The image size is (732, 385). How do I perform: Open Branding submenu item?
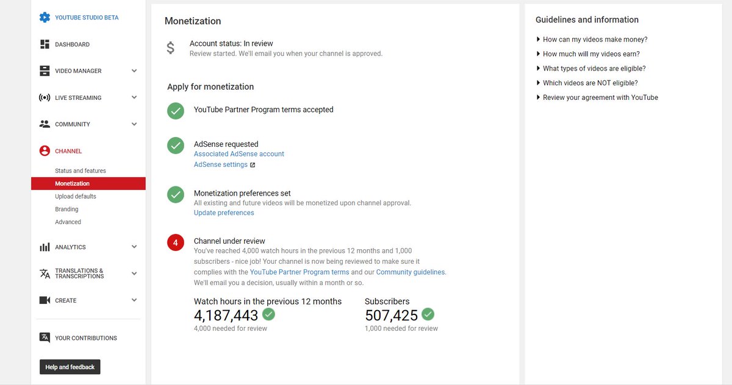[x=66, y=209]
